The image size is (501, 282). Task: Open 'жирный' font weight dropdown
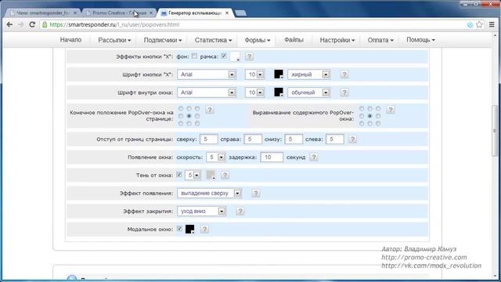point(308,74)
